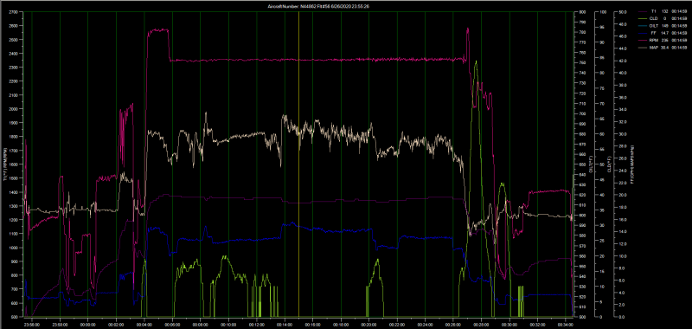
Task: Click the OILT value 149 in legend
Action: click(664, 26)
